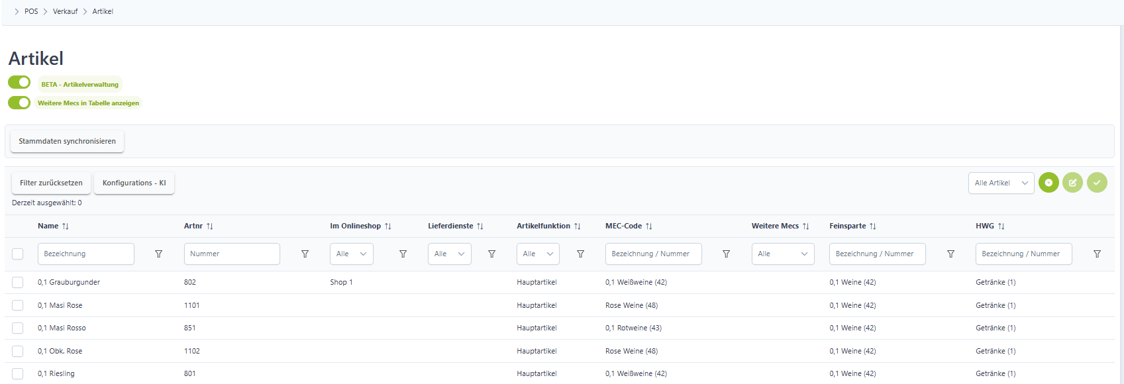
Task: Open the HWG filter funnel
Action: point(1097,254)
